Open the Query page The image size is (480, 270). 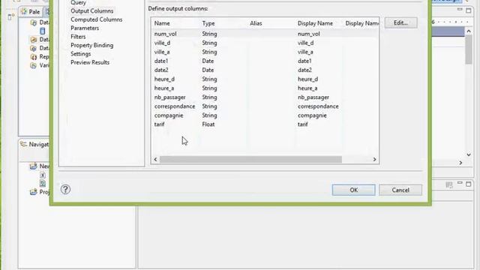(x=78, y=2)
